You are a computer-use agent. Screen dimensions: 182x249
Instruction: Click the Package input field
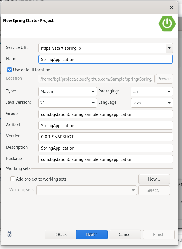[106, 159]
